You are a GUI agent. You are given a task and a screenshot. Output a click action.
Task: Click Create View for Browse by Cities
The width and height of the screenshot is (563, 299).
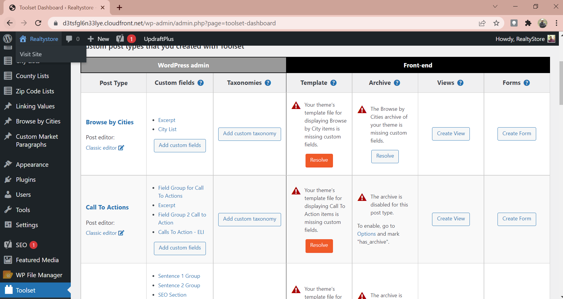point(451,134)
